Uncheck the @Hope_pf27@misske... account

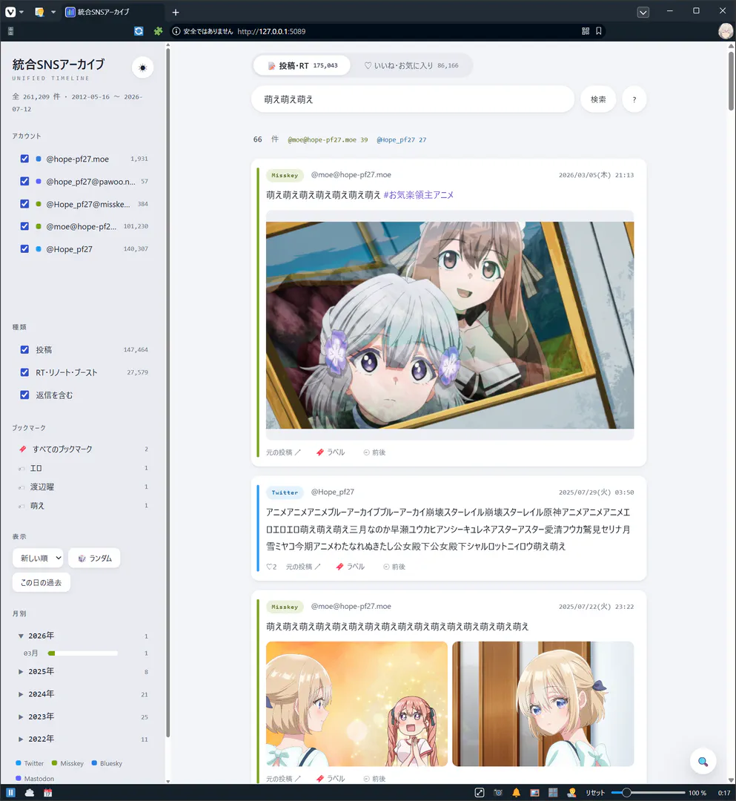coord(24,203)
